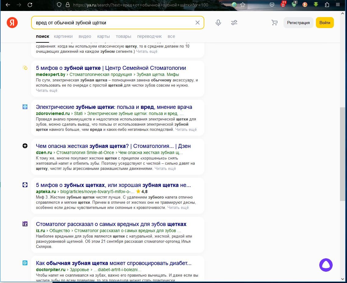Open the orange round extension icon
The height and width of the screenshot is (283, 347).
pos(305,5)
